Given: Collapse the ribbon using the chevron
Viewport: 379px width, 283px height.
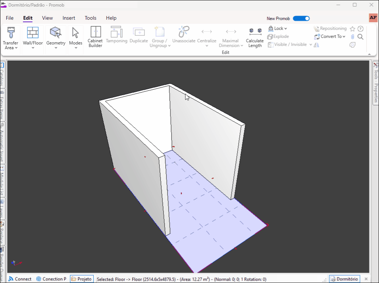Looking at the screenshot, I should [369, 54].
